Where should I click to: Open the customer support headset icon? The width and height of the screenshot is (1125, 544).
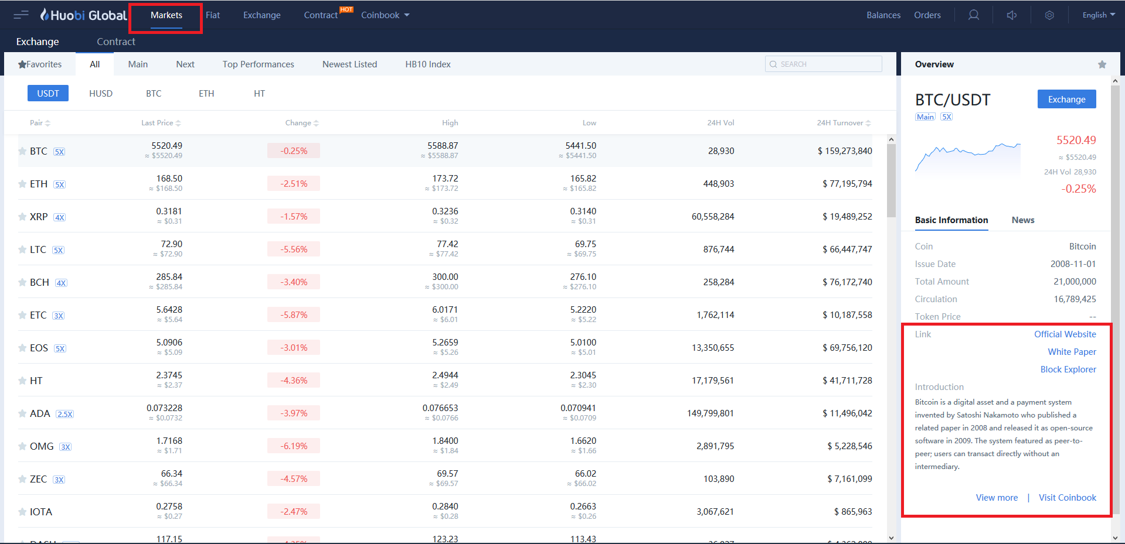tap(974, 15)
